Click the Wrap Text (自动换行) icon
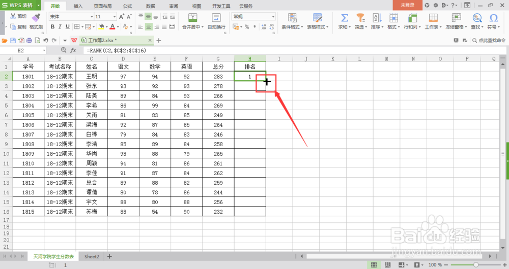Viewport: 509px width, 269px height. pyautogui.click(x=216, y=17)
